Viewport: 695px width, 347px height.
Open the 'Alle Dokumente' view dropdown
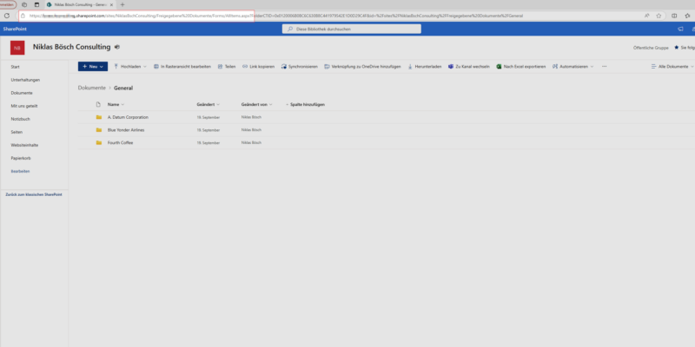[x=672, y=67]
